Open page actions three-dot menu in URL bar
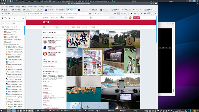 (95, 14)
